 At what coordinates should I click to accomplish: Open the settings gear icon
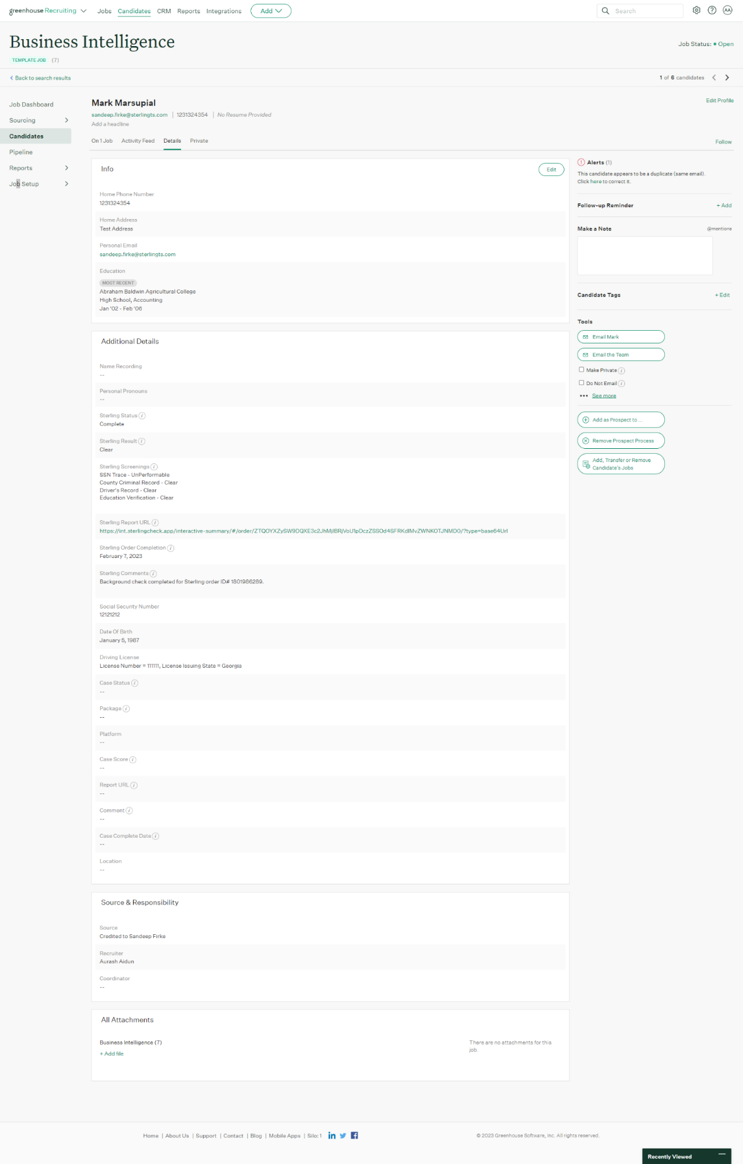coord(696,10)
